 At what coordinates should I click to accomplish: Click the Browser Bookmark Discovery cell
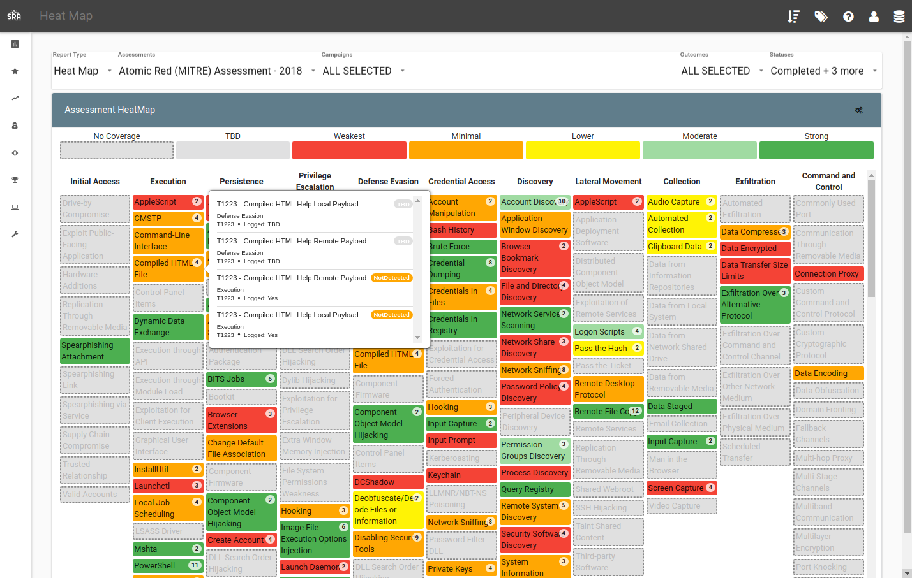coord(535,258)
